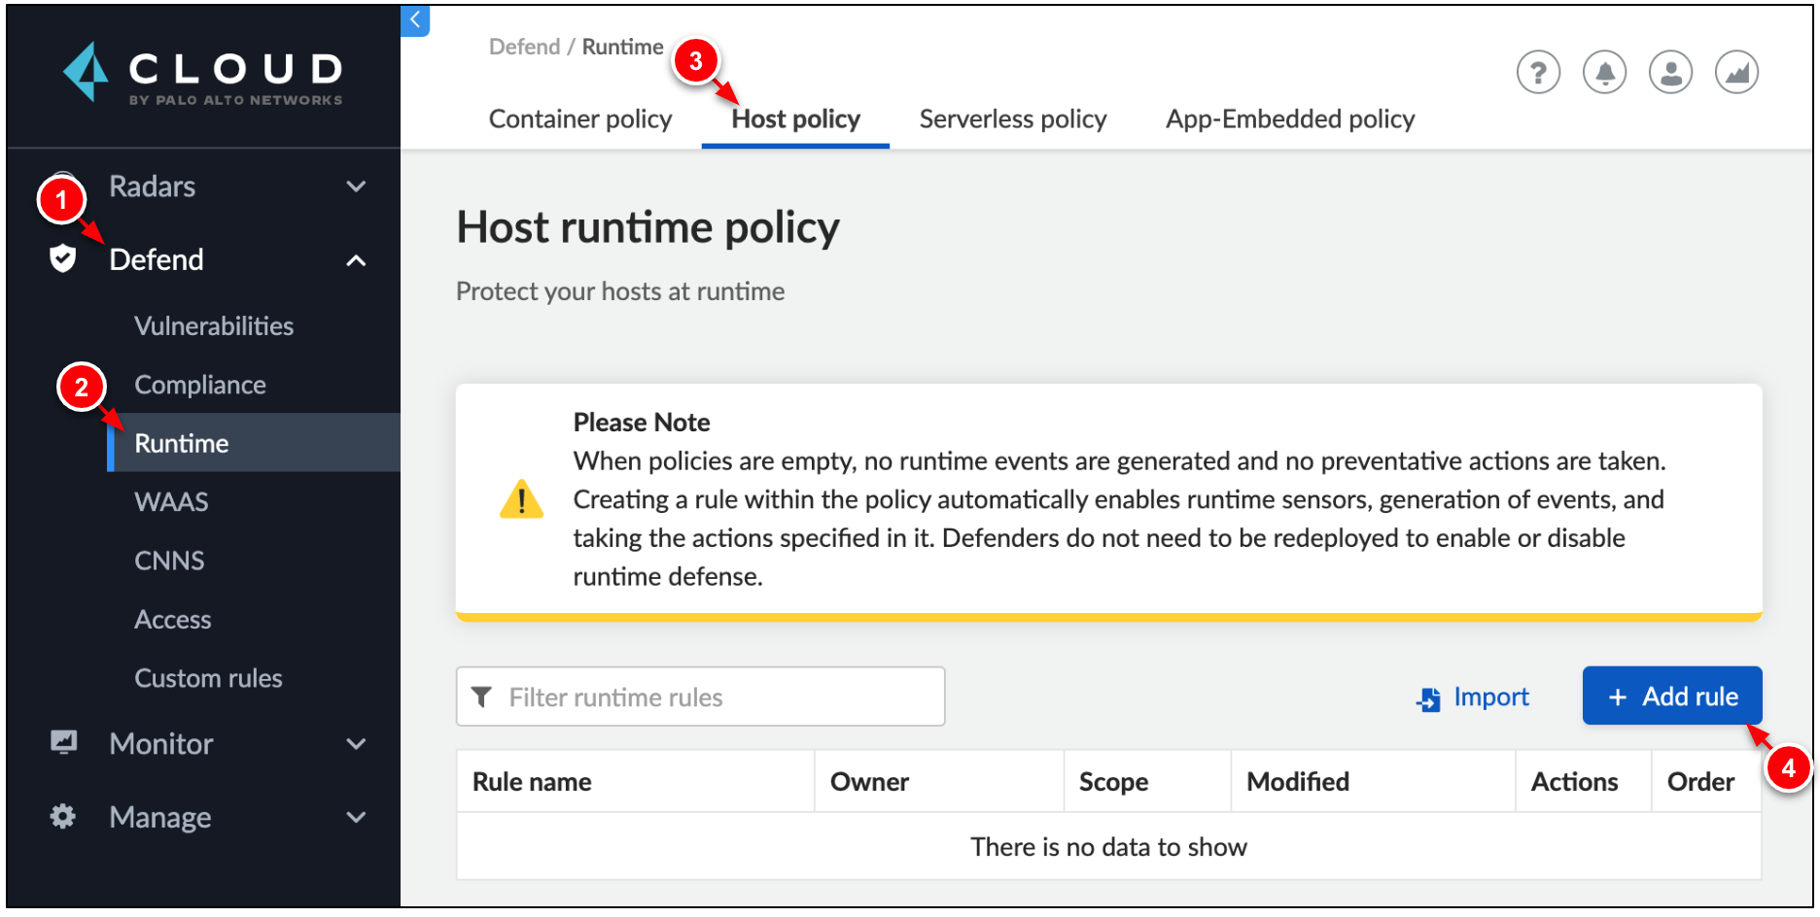Viewport: 1820px width, 917px height.
Task: Expand the Radars section
Action: (x=356, y=186)
